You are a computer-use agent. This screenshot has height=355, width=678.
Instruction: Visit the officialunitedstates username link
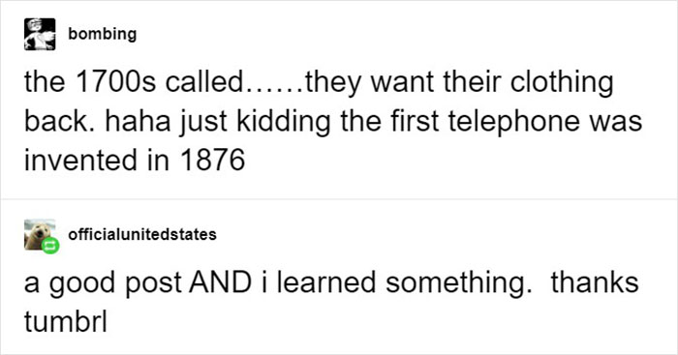pos(142,234)
